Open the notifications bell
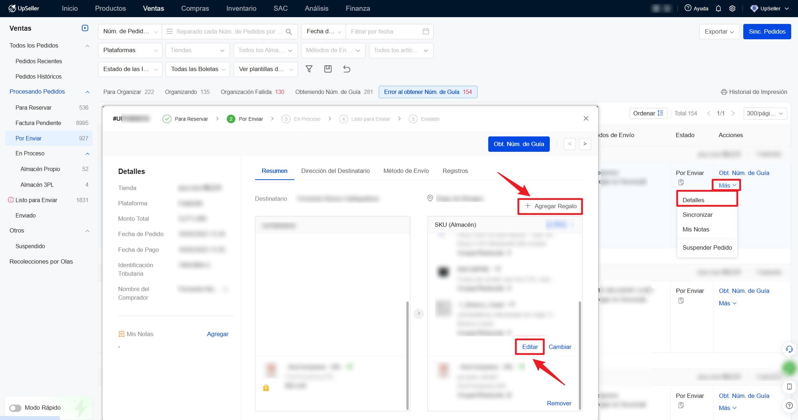 (718, 9)
